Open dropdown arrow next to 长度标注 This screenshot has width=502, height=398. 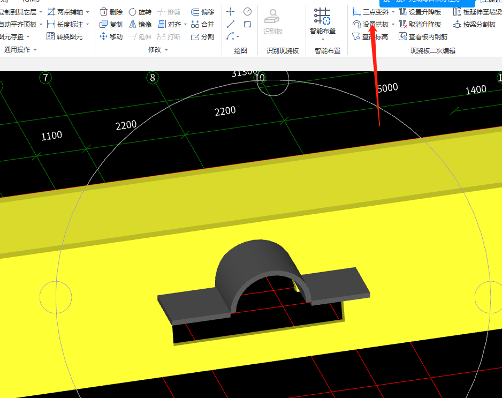[x=87, y=24]
